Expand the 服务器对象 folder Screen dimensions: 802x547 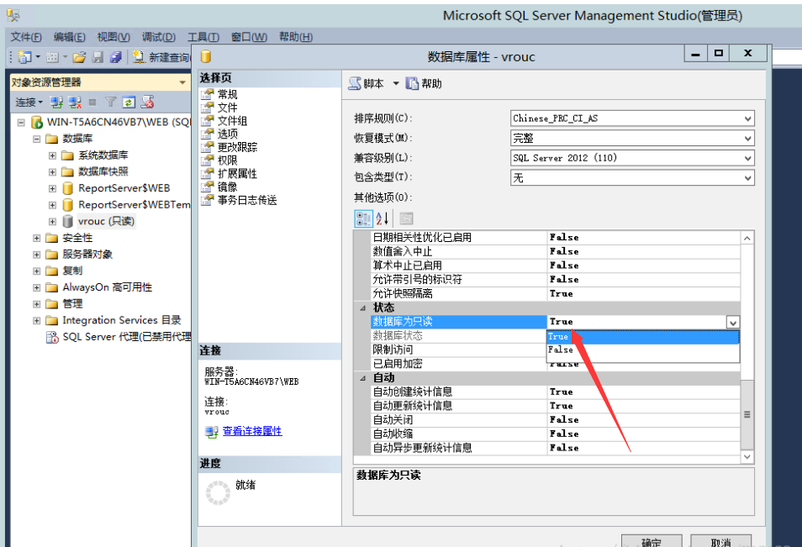point(36,254)
